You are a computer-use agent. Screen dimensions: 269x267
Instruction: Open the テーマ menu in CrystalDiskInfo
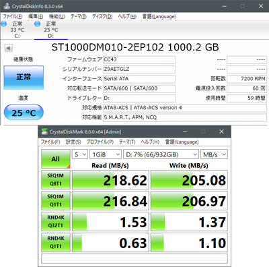point(79,17)
